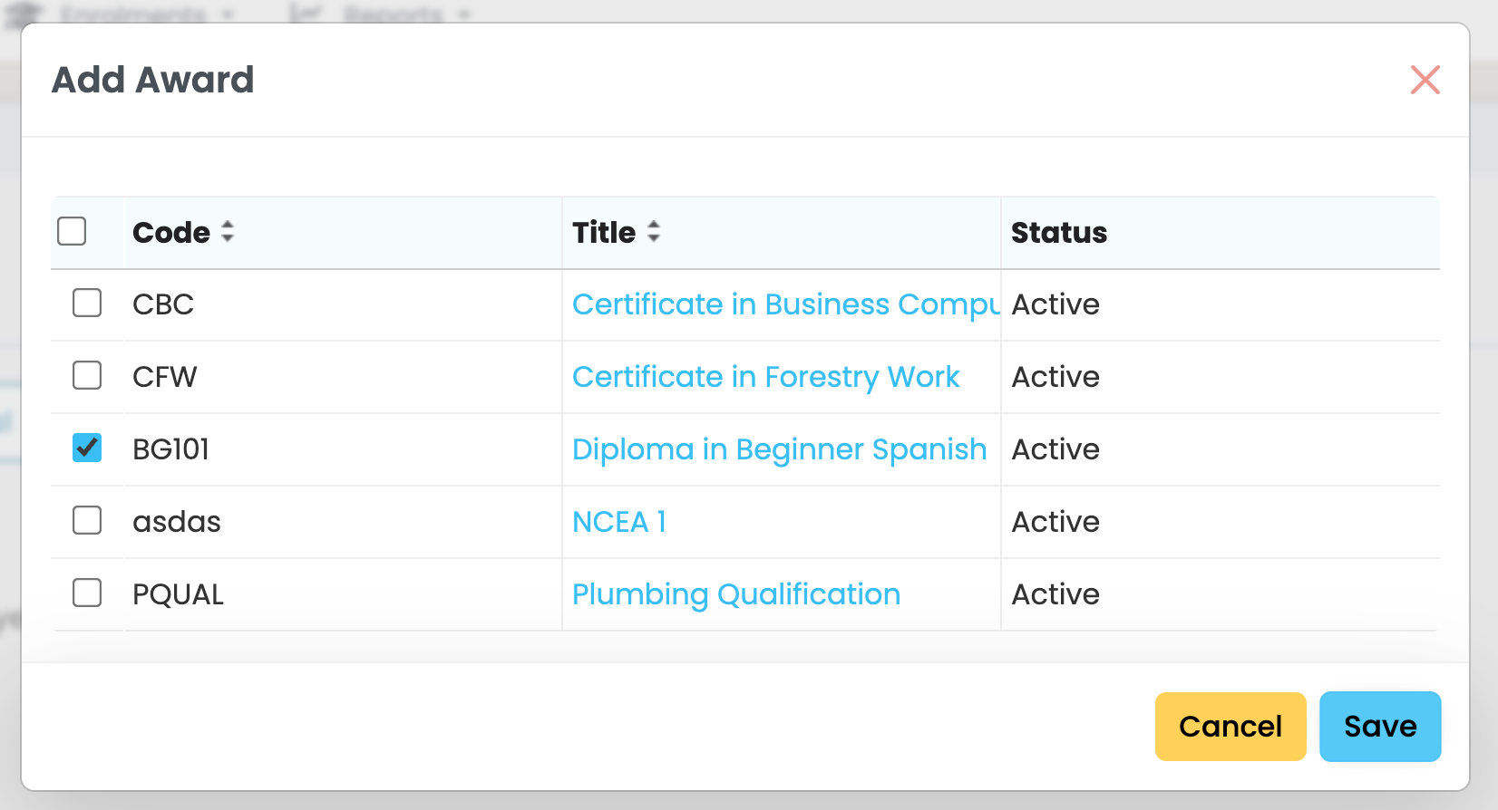Open Certificate in Business Computing link
This screenshot has width=1498, height=810.
pyautogui.click(x=784, y=304)
